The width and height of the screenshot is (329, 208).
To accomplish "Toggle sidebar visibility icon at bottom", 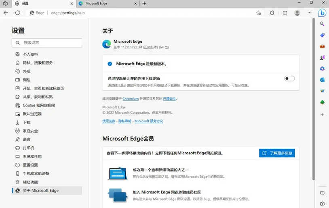I will (x=322, y=193).
